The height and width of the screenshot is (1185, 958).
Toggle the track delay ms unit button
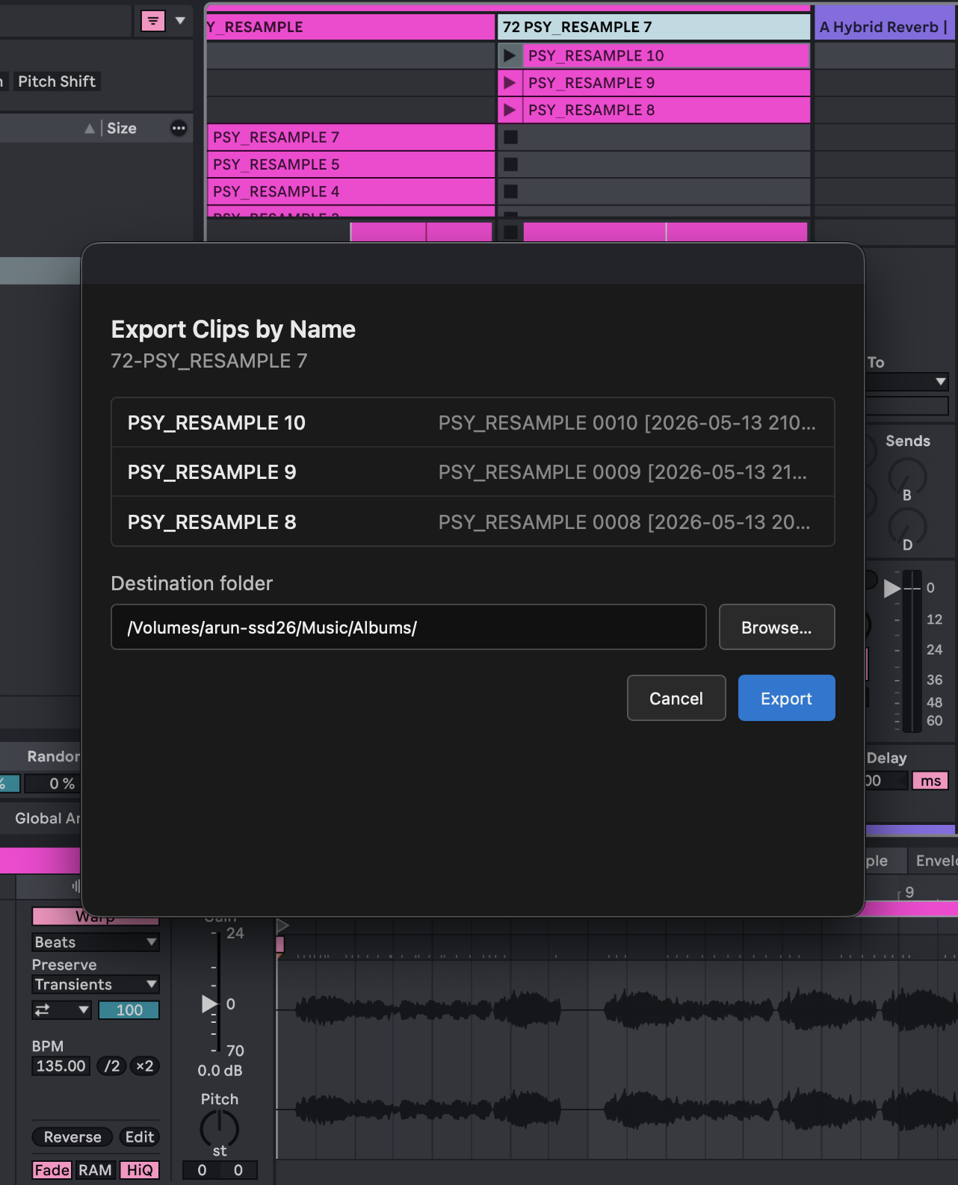[x=930, y=781]
